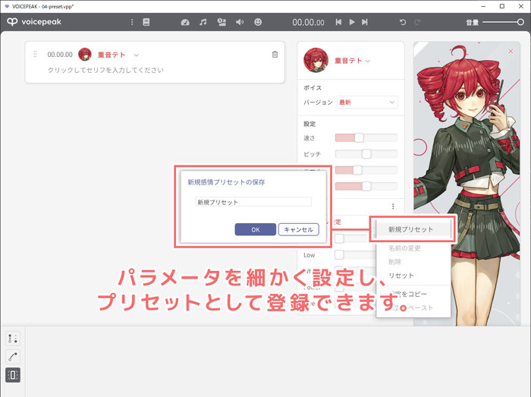Click the smiley face emotion icon
The width and height of the screenshot is (531, 397).
coord(258,22)
